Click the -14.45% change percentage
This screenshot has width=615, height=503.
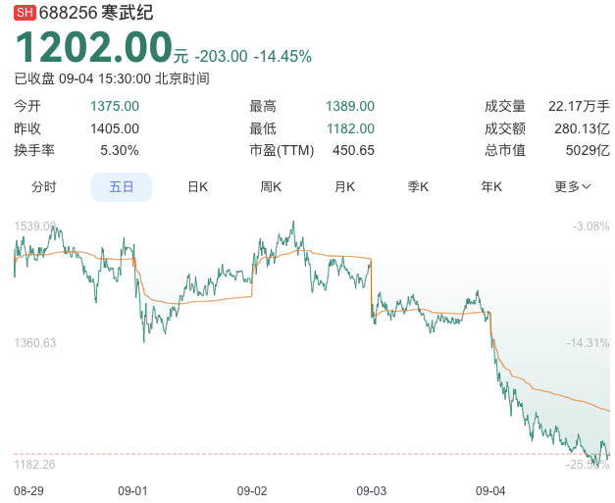pyautogui.click(x=282, y=56)
